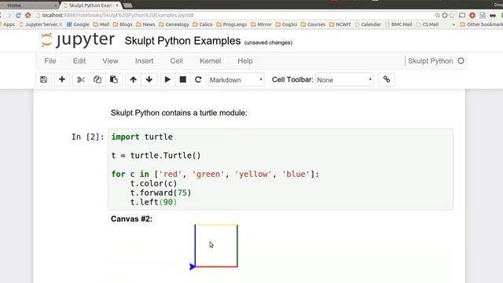Click the 'Canvas #2:' label

(131, 219)
